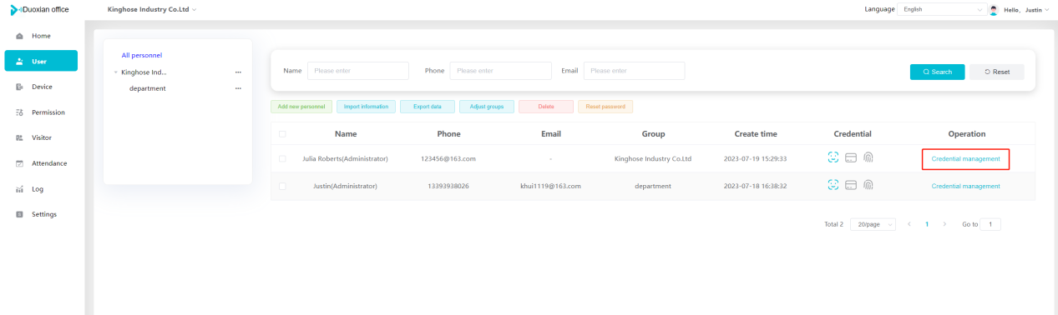Open the Visitor section
1058x315 pixels.
click(x=41, y=137)
